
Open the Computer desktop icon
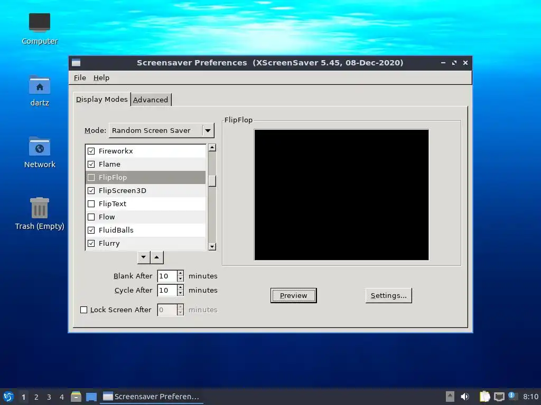[x=39, y=29]
